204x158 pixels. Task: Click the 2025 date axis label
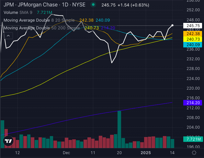(146, 153)
